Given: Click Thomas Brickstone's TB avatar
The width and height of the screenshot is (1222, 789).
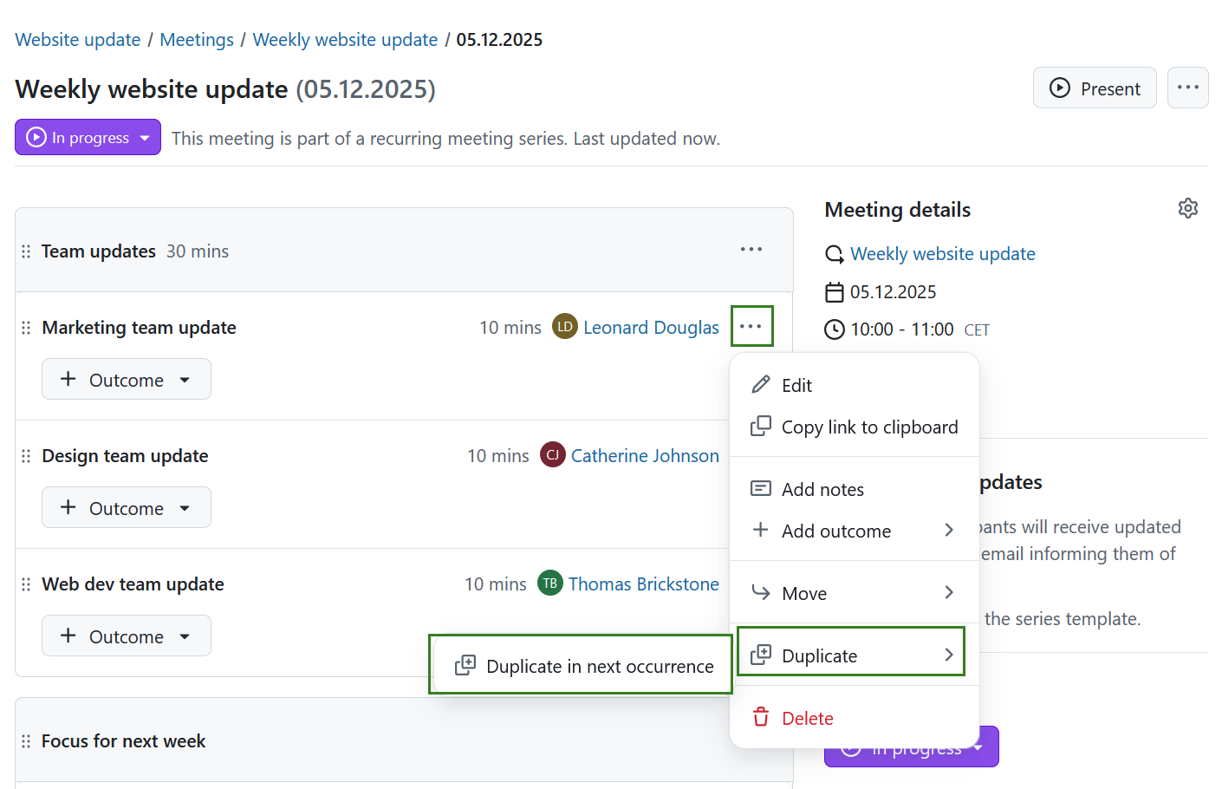Looking at the screenshot, I should point(549,583).
